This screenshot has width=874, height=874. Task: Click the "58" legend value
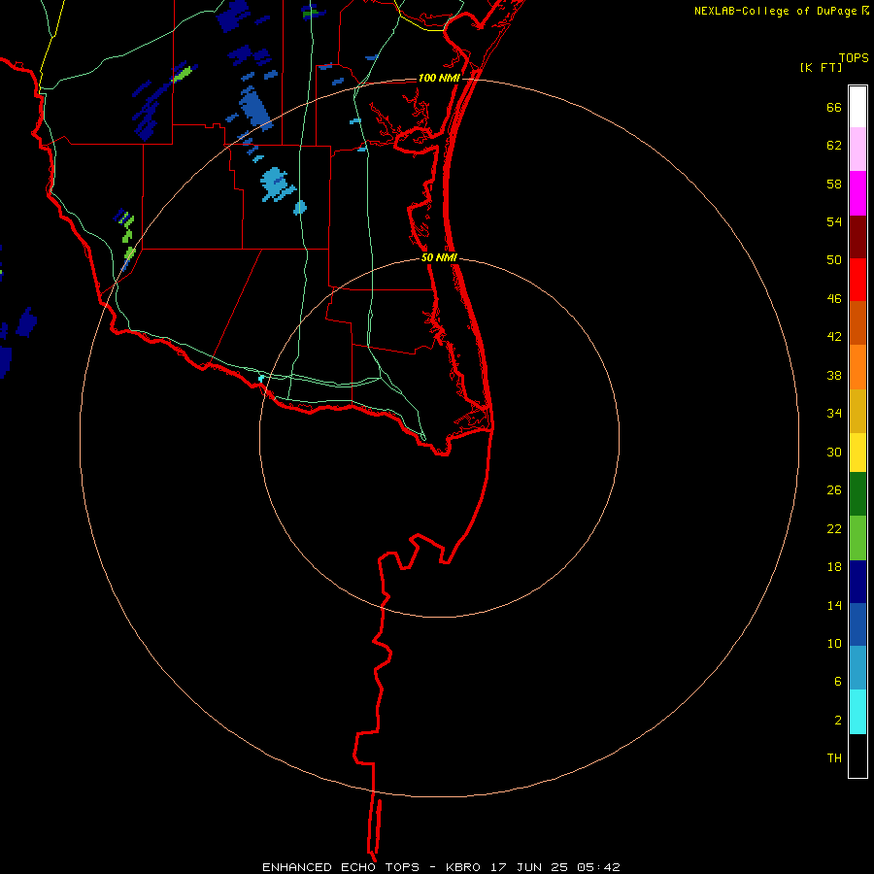tap(834, 184)
